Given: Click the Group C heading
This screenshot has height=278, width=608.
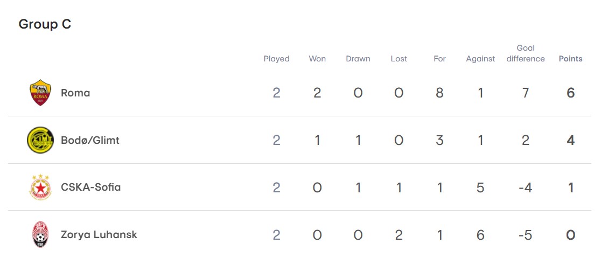Looking at the screenshot, I should point(45,24).
